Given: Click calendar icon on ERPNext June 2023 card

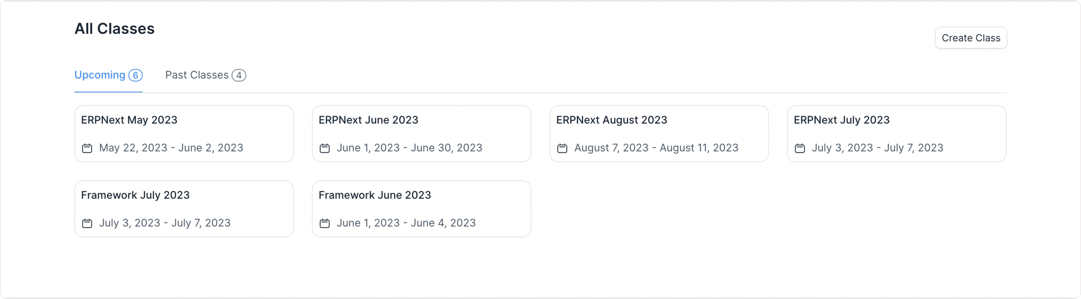Looking at the screenshot, I should (324, 148).
